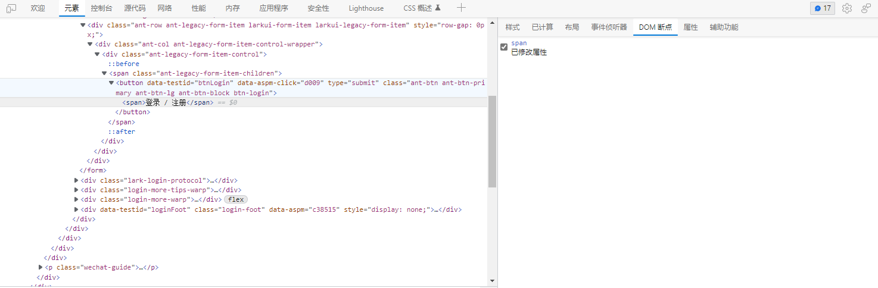Switch to the 欢迎 tab

tap(38, 8)
